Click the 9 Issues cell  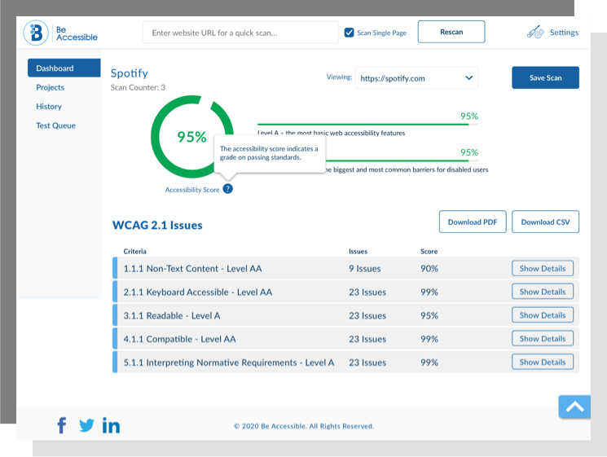point(365,269)
